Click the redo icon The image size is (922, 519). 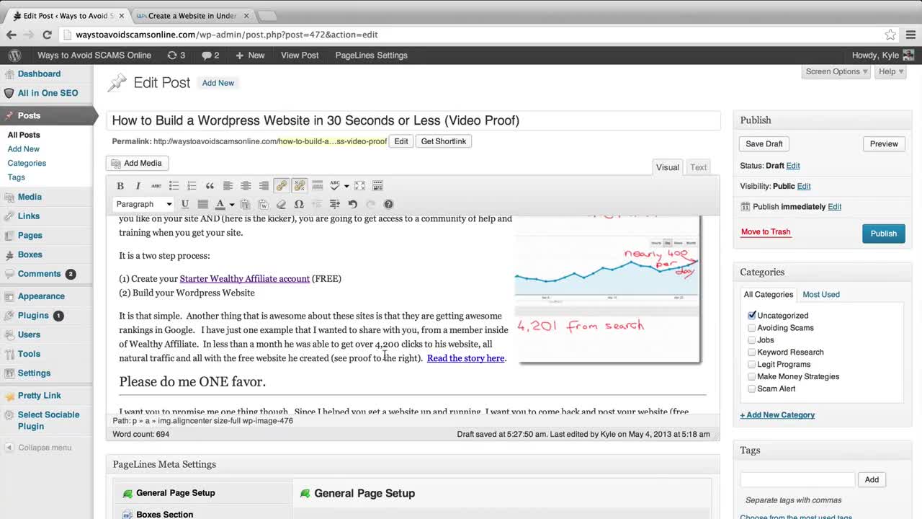point(371,204)
